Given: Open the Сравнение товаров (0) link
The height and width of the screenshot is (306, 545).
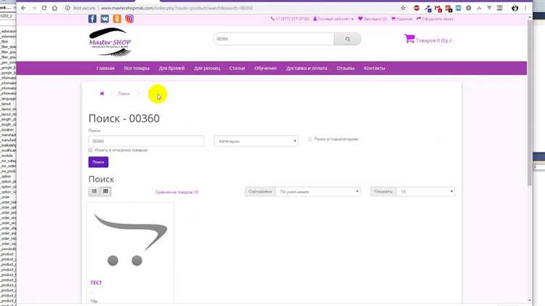Looking at the screenshot, I should click(177, 192).
